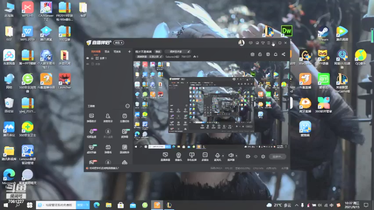The height and width of the screenshot is (210, 374).
Task: Click the CPU usage status text
Action: point(259,168)
